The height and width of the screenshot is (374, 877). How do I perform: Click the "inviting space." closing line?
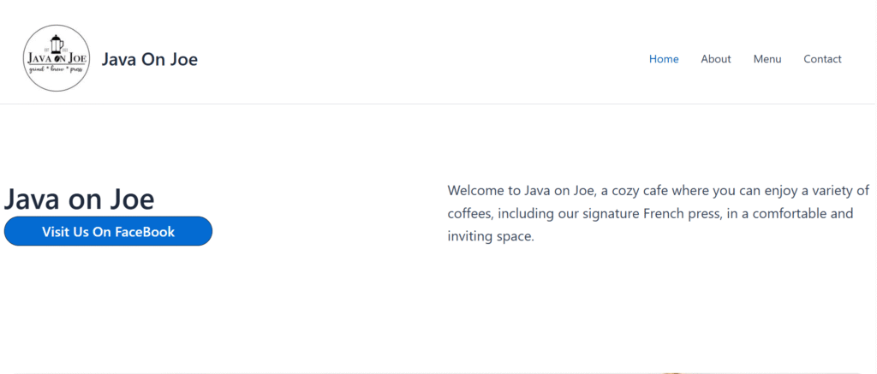[491, 236]
